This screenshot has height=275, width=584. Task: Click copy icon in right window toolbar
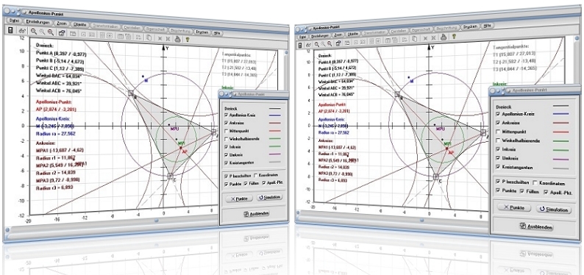click(x=414, y=38)
